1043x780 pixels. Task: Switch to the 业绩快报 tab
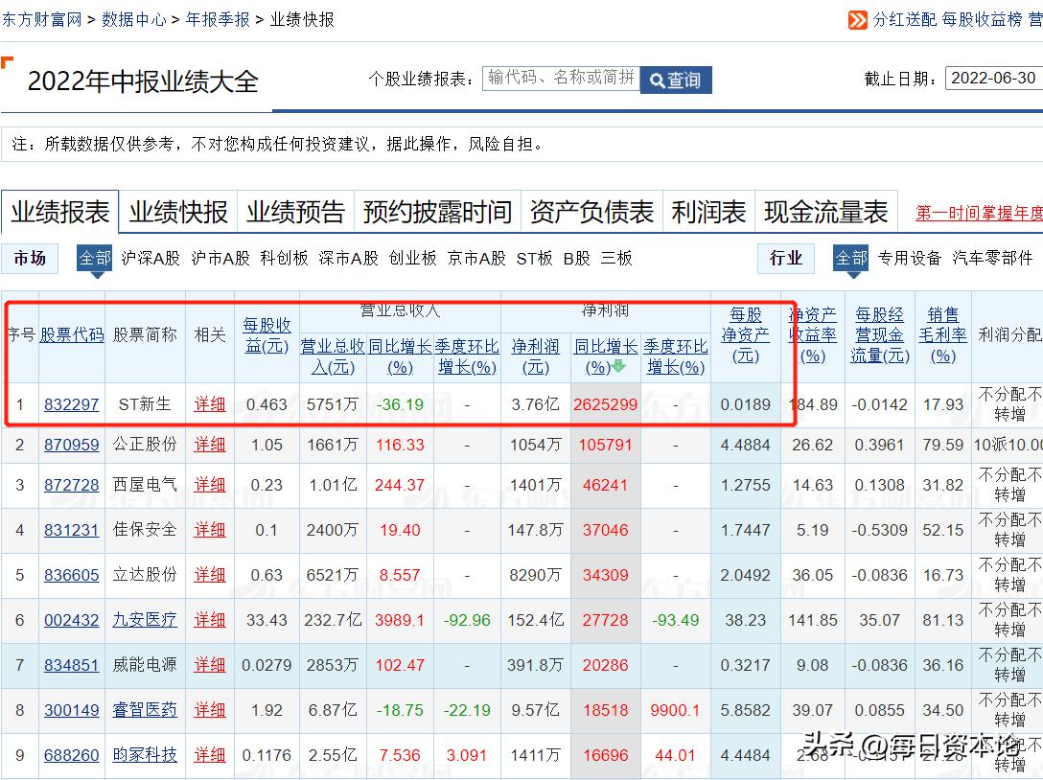click(x=176, y=210)
